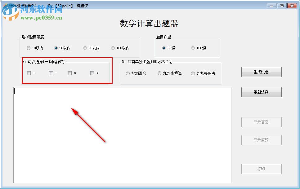Enable the − subtraction operator checkbox

point(51,73)
